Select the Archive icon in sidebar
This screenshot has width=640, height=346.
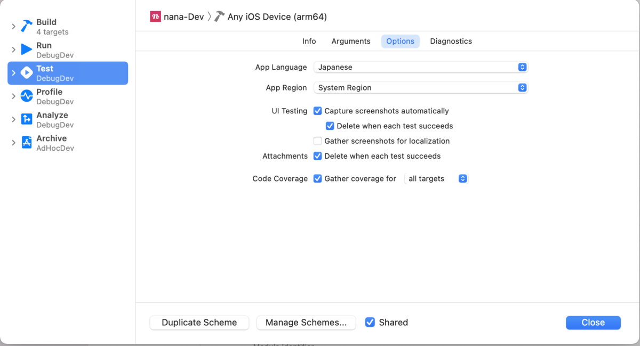point(27,143)
